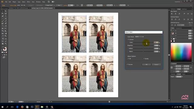Click the Transform reference point icon
This screenshot has width=194, height=109.
click(x=172, y=68)
